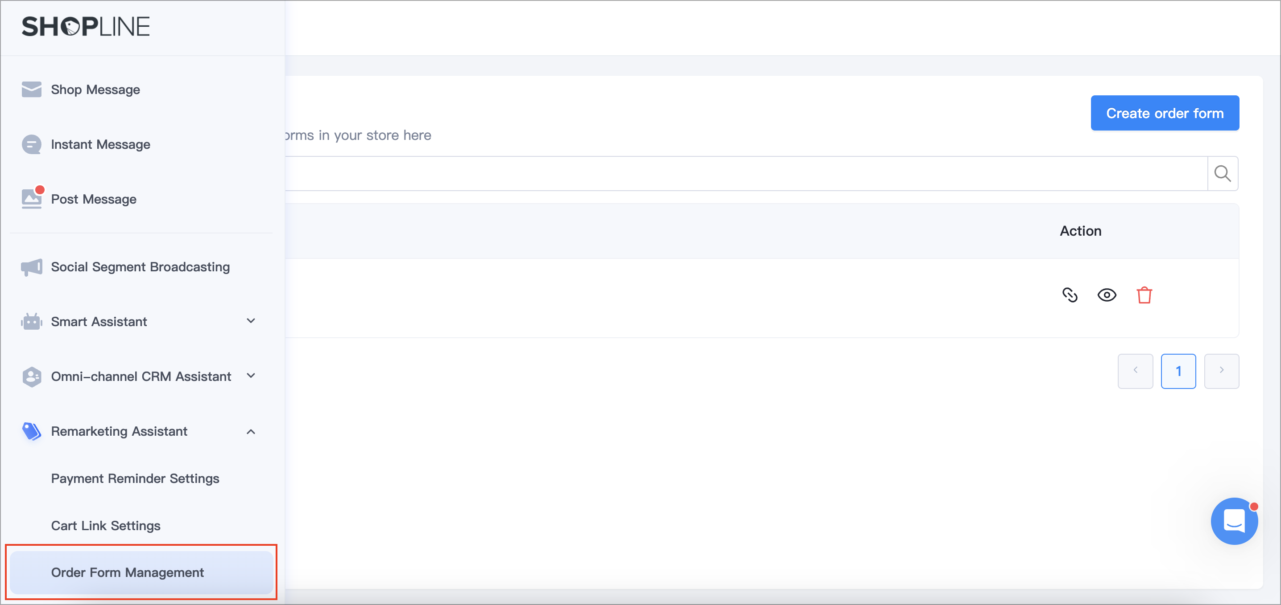This screenshot has width=1281, height=605.
Task: Open Payment Reminder Settings
Action: coord(135,478)
